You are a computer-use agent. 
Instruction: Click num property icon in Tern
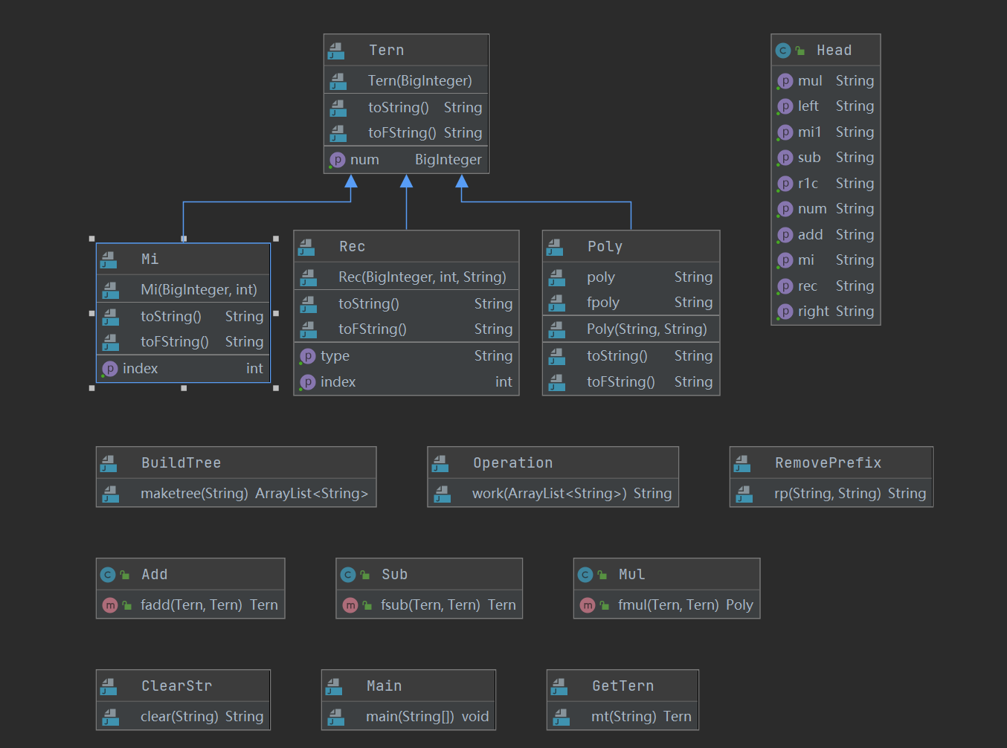337,160
